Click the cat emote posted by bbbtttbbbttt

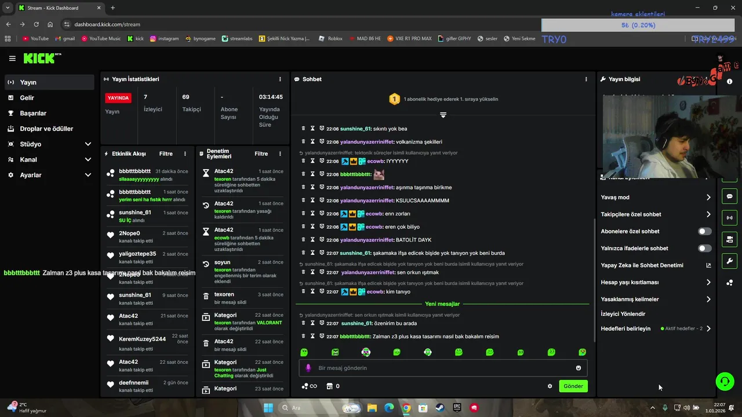click(x=379, y=174)
